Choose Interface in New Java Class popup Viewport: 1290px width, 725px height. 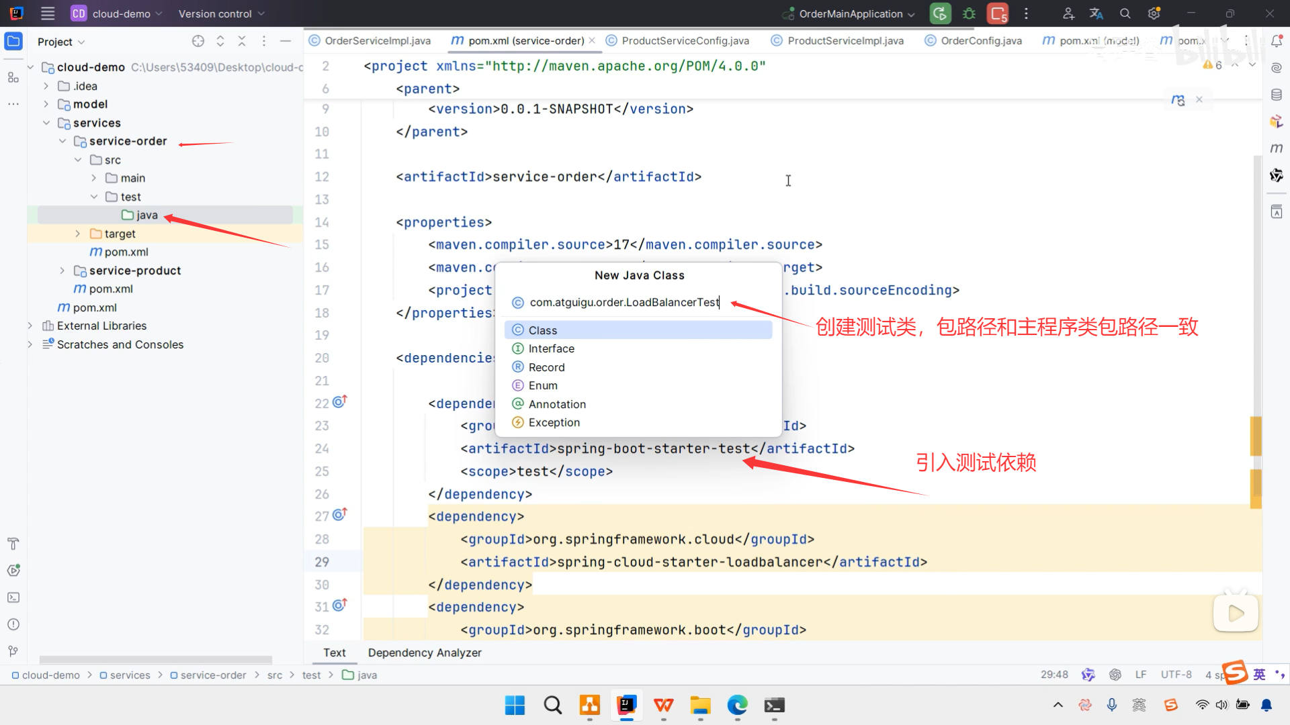tap(551, 348)
